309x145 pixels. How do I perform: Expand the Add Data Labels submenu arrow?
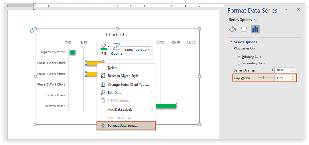[x=152, y=109]
